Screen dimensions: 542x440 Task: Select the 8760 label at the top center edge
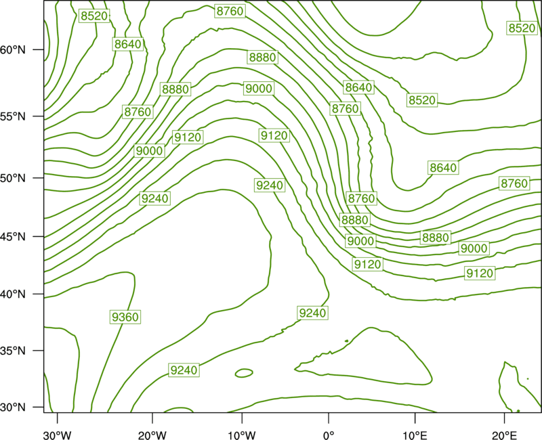pos(230,11)
